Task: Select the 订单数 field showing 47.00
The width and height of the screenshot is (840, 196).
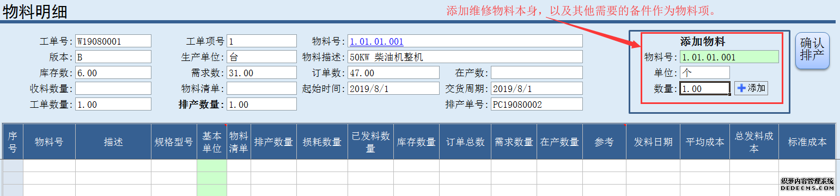Action: (x=393, y=73)
